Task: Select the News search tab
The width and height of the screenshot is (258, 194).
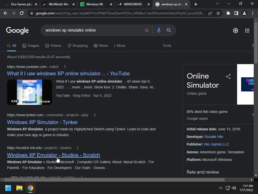Action: tap(101, 46)
